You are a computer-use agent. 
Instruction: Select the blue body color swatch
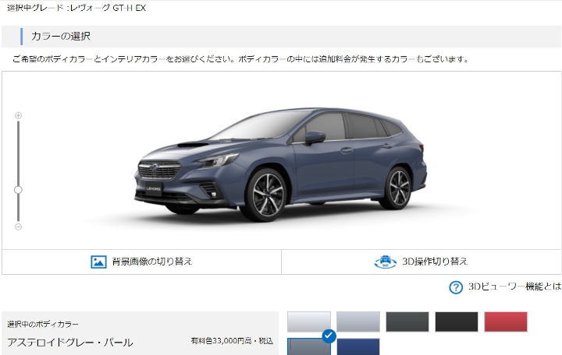(x=358, y=346)
